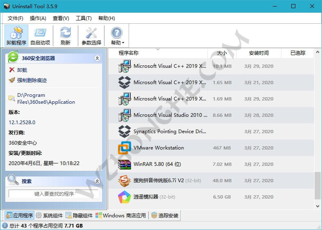Open the 帮助 toolbar dropdown

[x=117, y=36]
